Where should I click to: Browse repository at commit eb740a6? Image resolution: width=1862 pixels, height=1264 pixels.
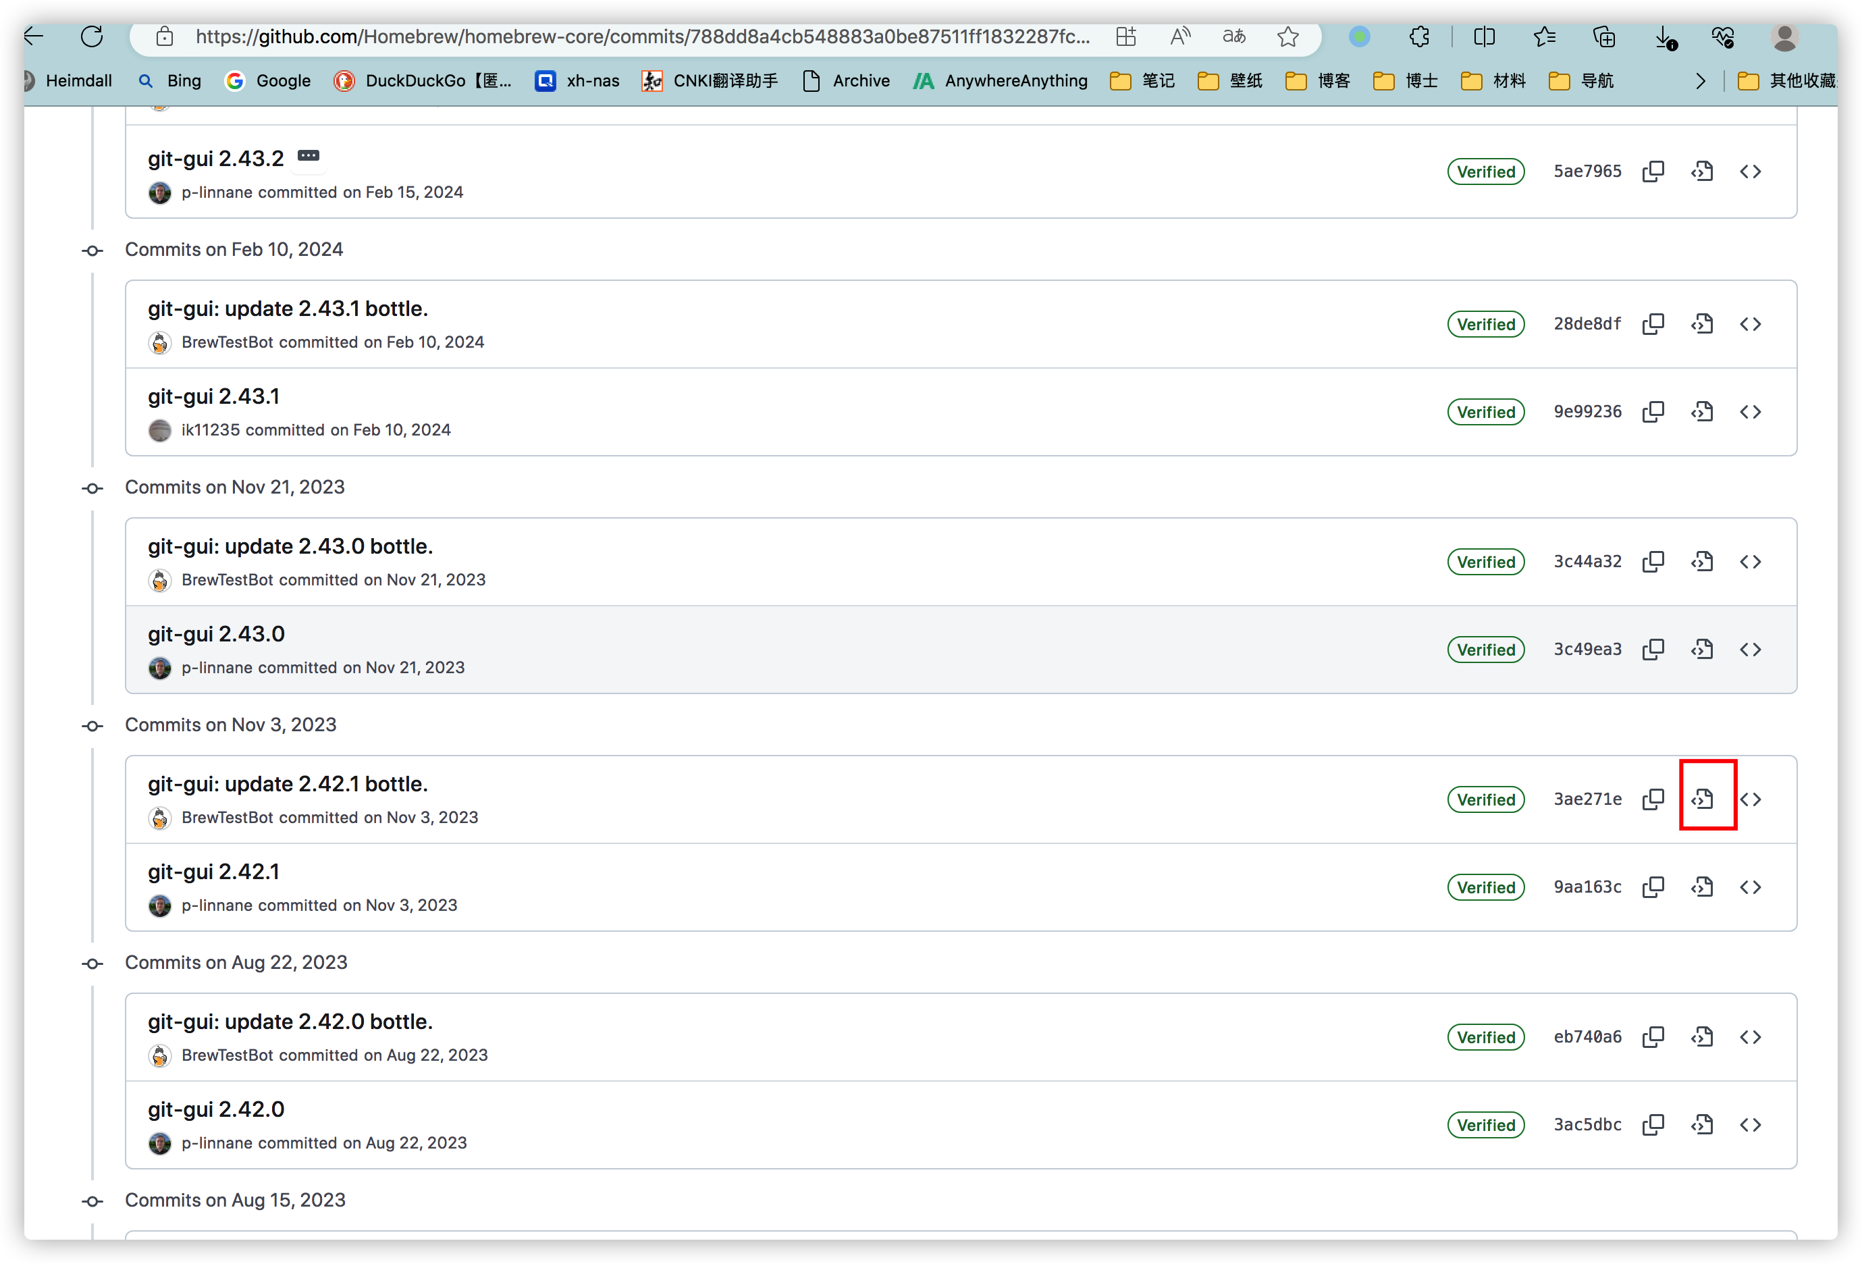click(x=1751, y=1037)
